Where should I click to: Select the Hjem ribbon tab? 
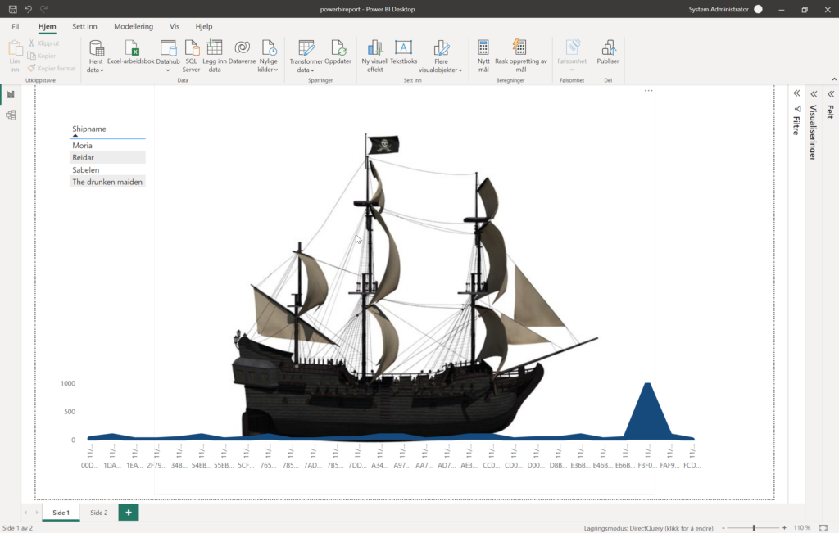tap(47, 26)
